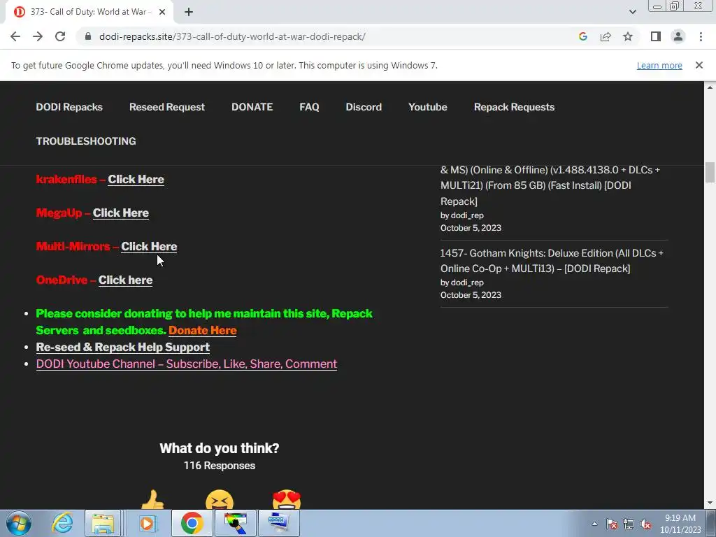The image size is (716, 537).
Task: Click the page scrollbar down arrow
Action: (710, 503)
